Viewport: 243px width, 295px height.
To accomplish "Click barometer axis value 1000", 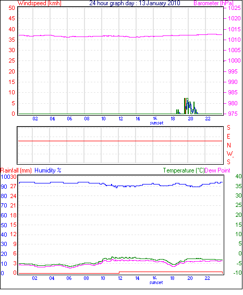I will (x=234, y=61).
